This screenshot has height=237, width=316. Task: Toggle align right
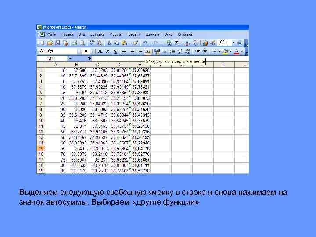click(140, 51)
